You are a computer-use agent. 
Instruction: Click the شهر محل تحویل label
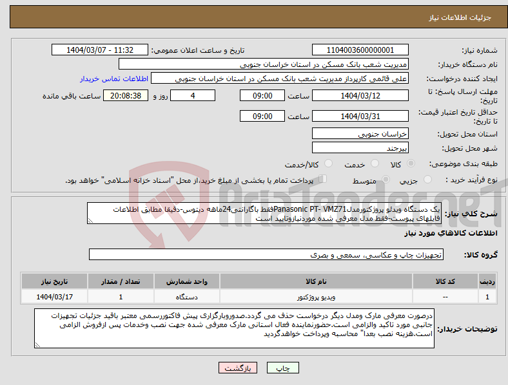pos(470,148)
